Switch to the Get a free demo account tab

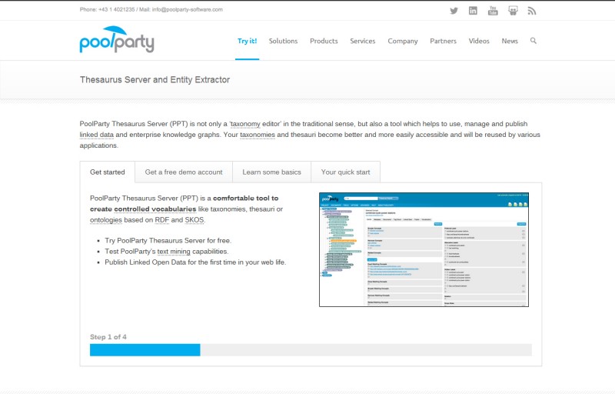[184, 172]
